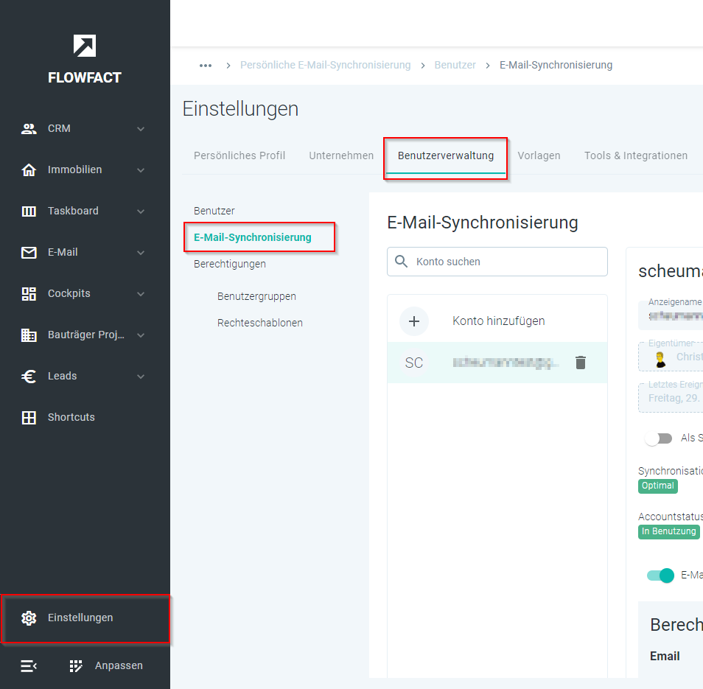Click the Benutzer breadcrumb link
703x689 pixels.
[x=455, y=65]
